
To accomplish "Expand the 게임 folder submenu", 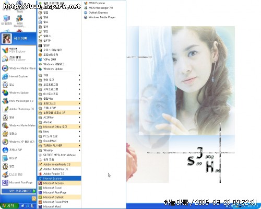I will (60, 75).
